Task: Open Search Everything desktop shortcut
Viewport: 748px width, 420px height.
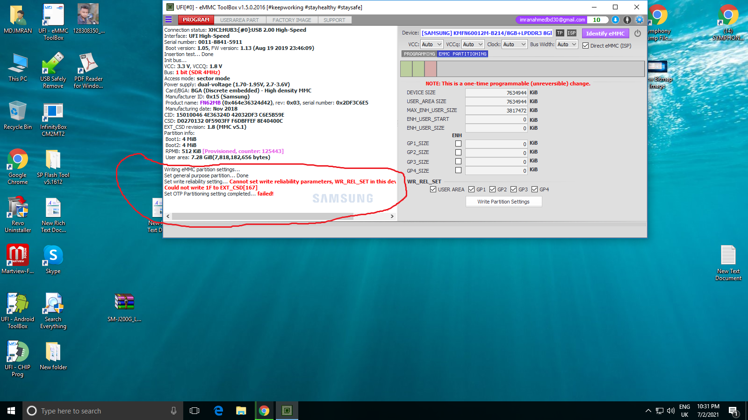Action: 53,311
